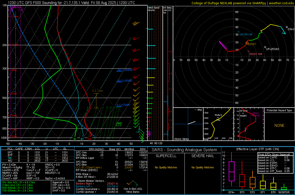
Task: Click the 9 km height marker
Action: click(x=14, y=70)
